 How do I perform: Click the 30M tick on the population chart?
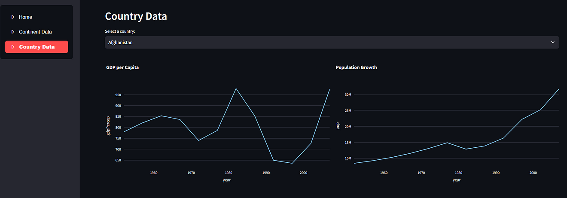(x=348, y=94)
